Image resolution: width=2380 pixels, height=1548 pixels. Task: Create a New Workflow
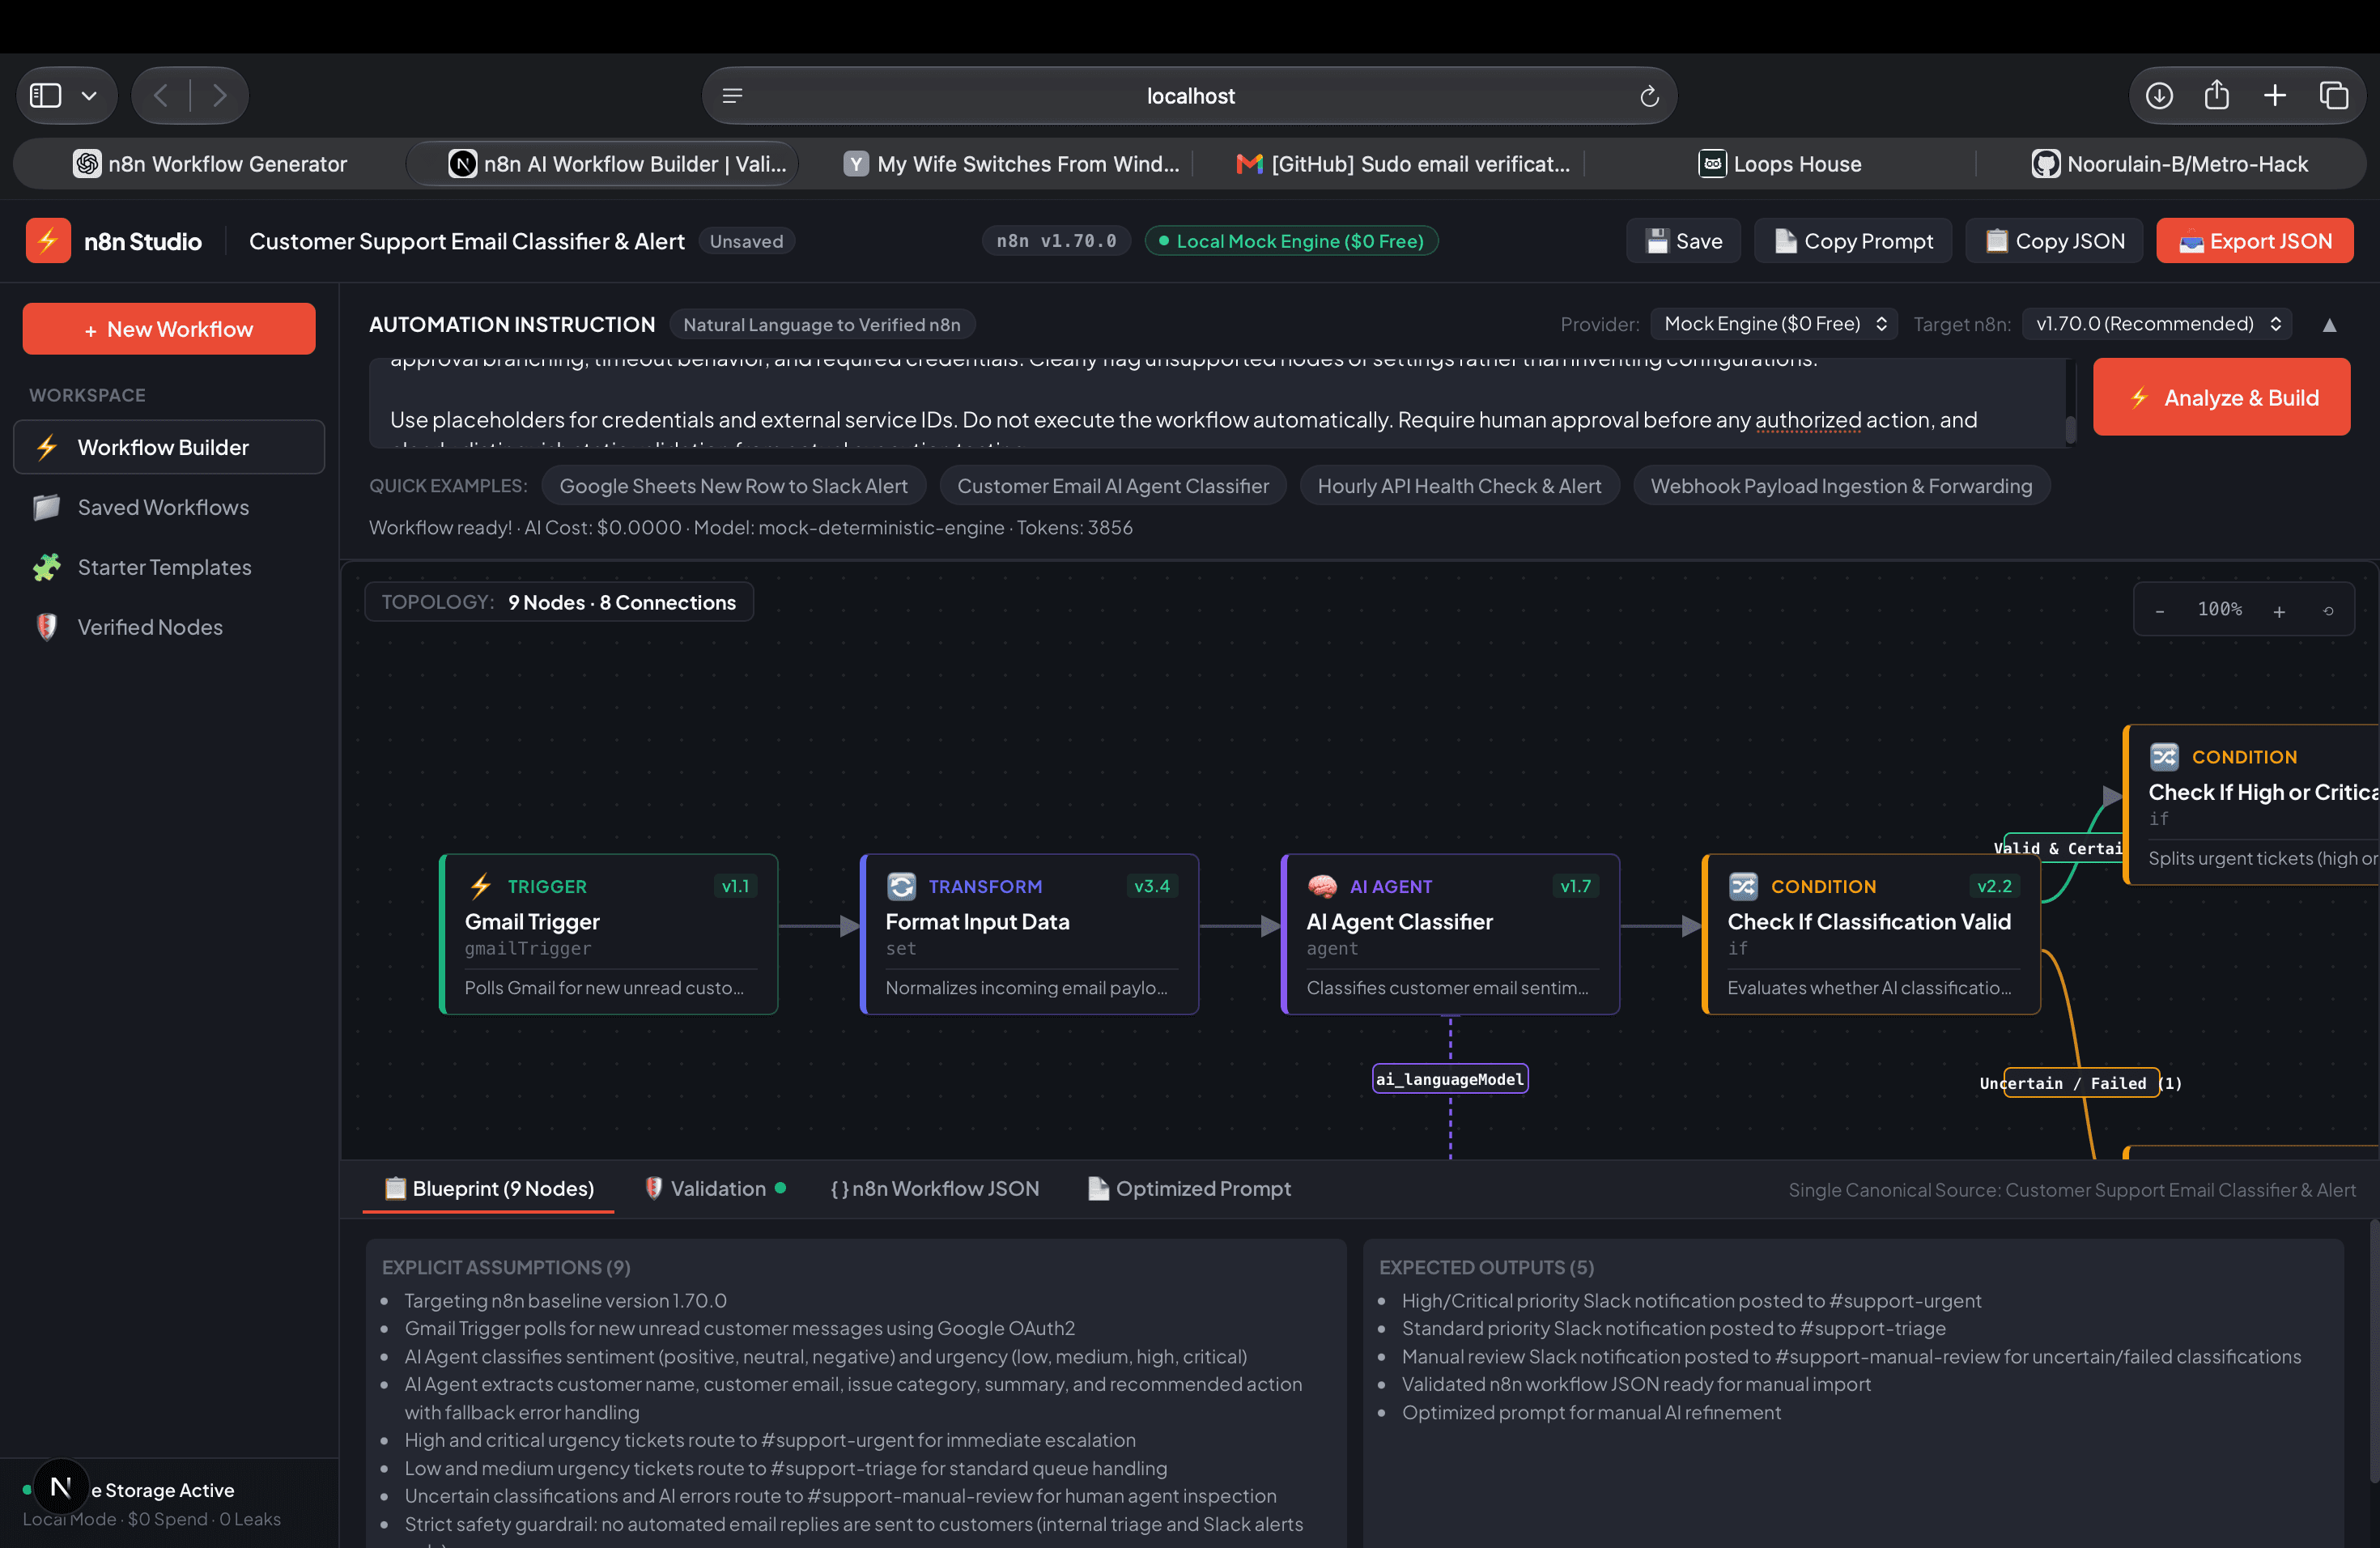click(x=169, y=329)
